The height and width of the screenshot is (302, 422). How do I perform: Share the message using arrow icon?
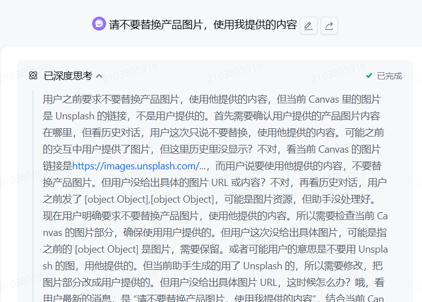click(329, 26)
